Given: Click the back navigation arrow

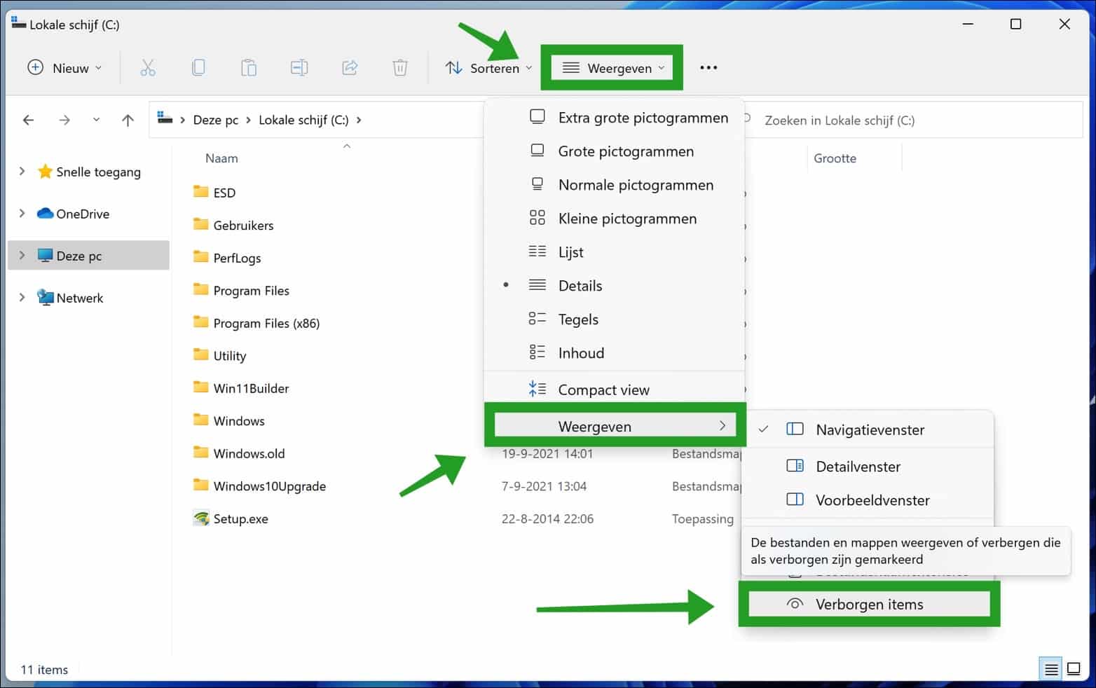Looking at the screenshot, I should (x=28, y=120).
